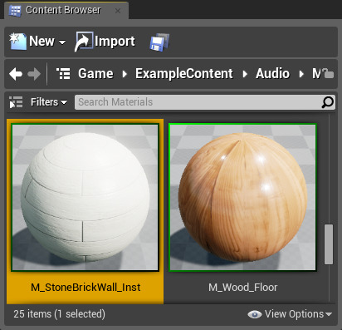This screenshot has width=342, height=330.
Task: Click the 25 items status text
Action: [59, 314]
